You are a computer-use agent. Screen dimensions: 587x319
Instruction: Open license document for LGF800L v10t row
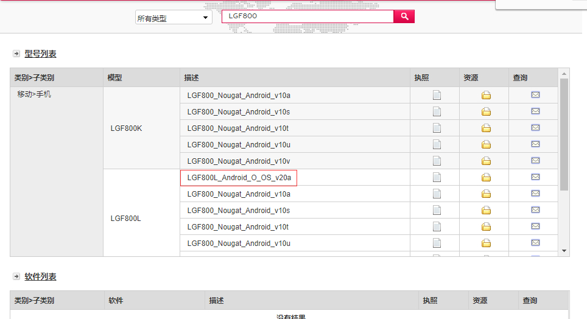point(436,226)
